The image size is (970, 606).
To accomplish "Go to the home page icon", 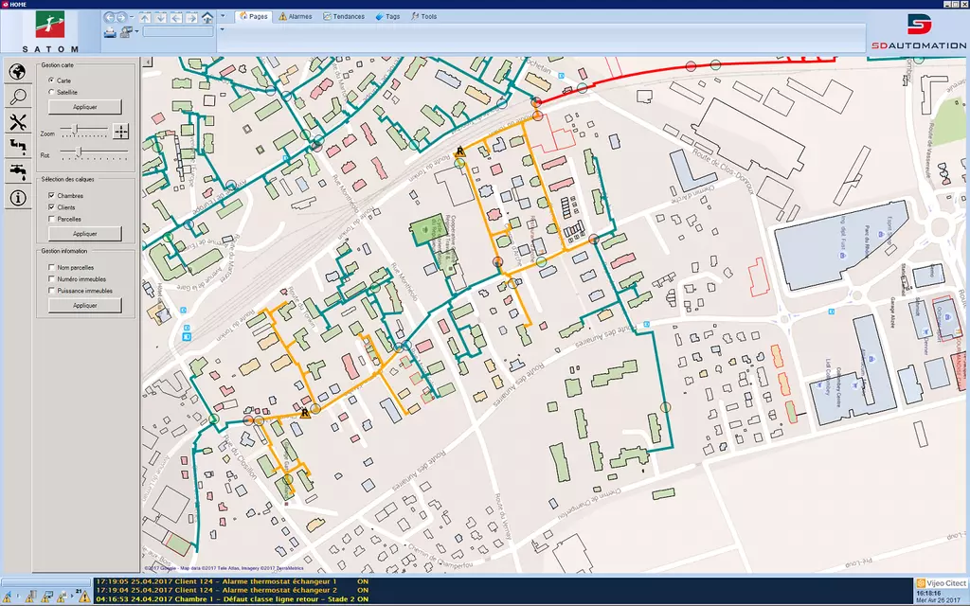I will point(207,17).
